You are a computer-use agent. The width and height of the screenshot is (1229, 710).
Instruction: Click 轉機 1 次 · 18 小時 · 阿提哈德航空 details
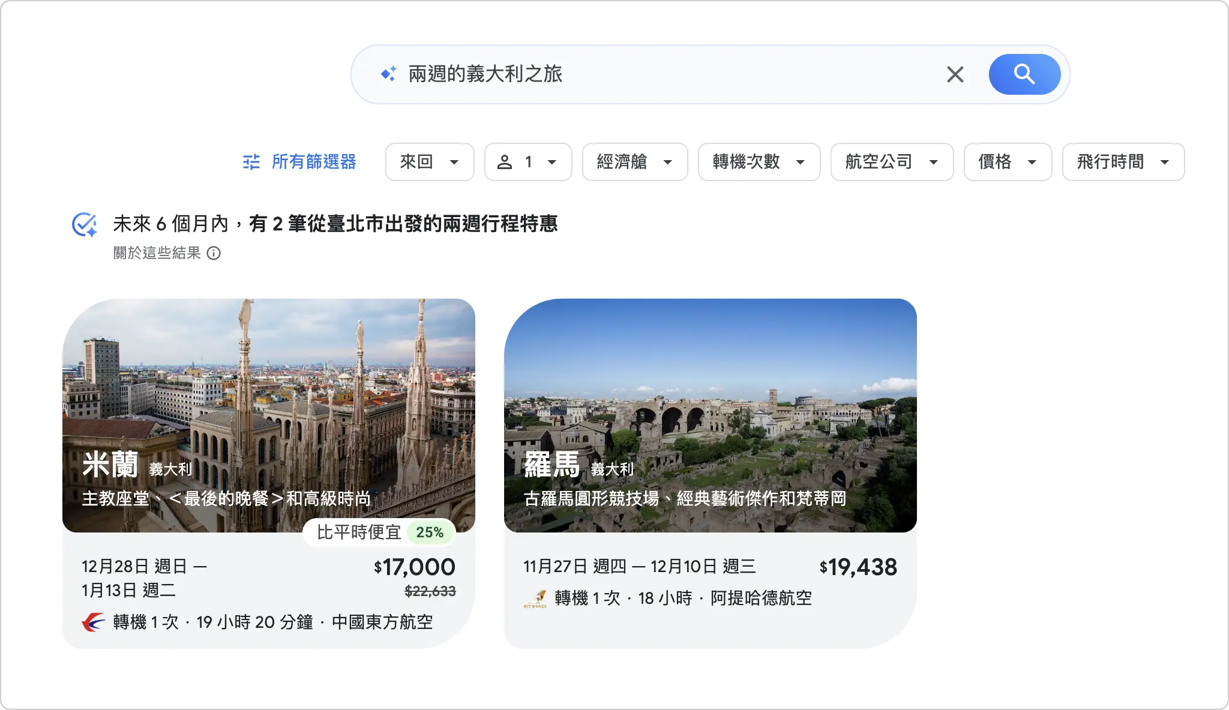point(684,598)
